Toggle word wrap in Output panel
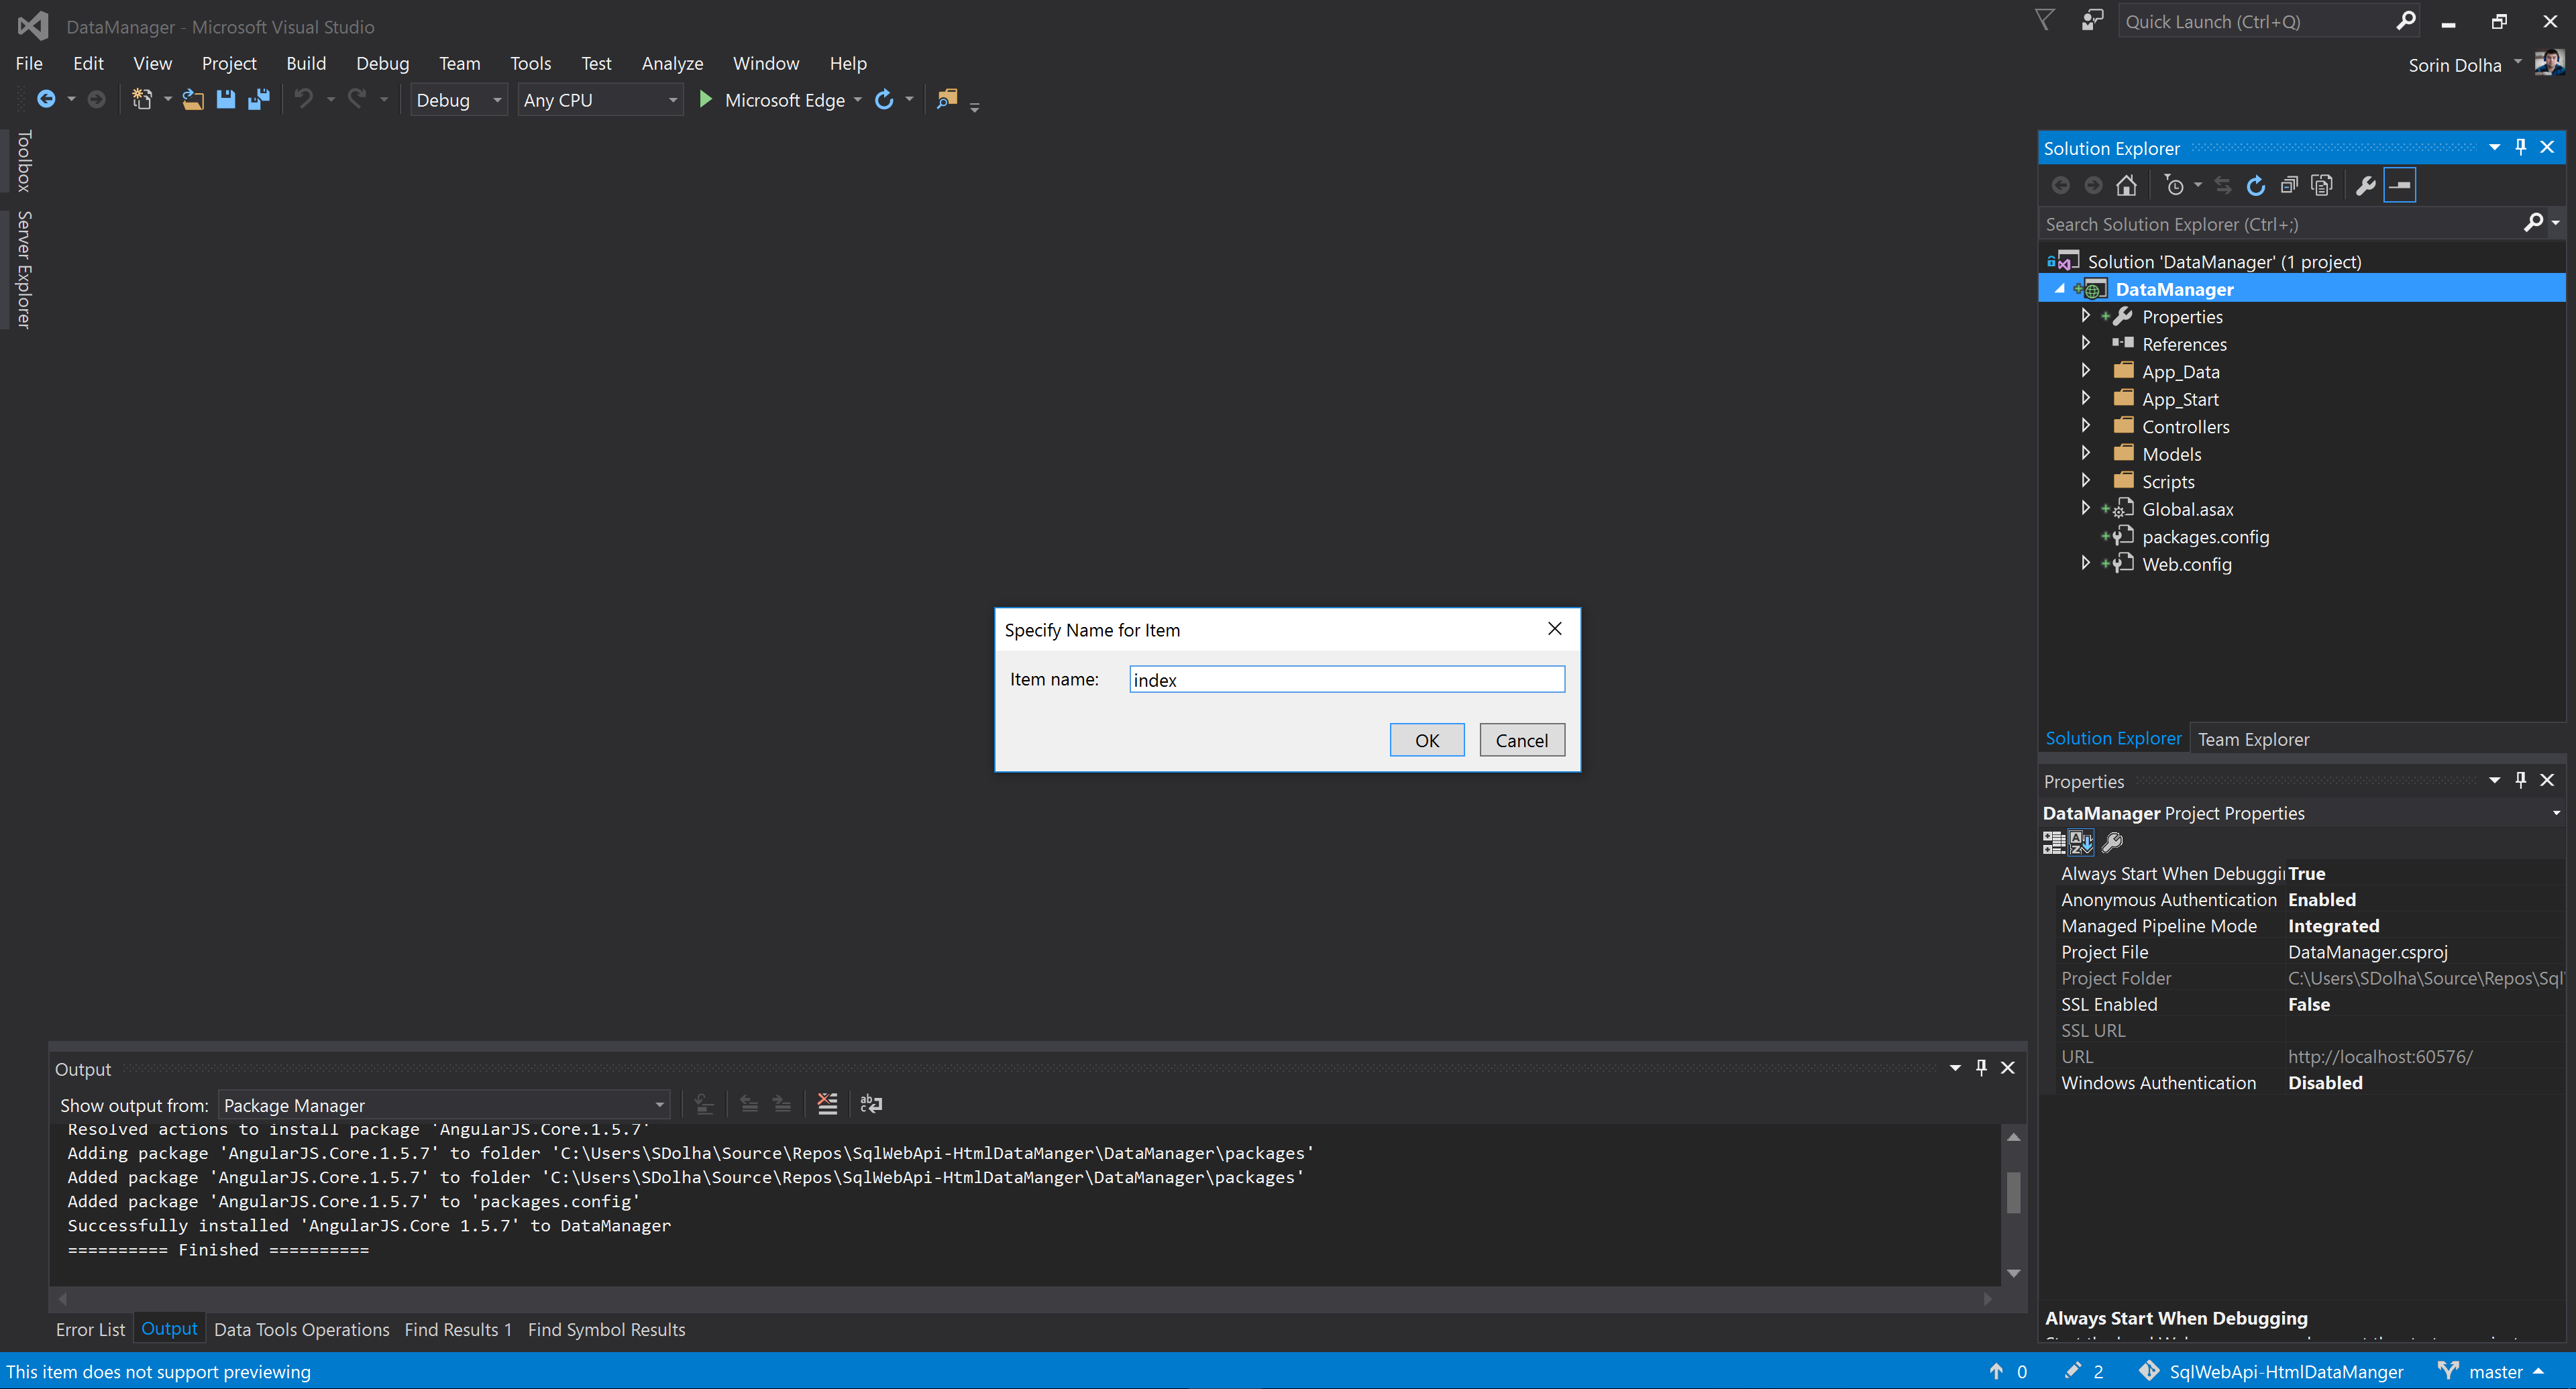 point(871,1104)
